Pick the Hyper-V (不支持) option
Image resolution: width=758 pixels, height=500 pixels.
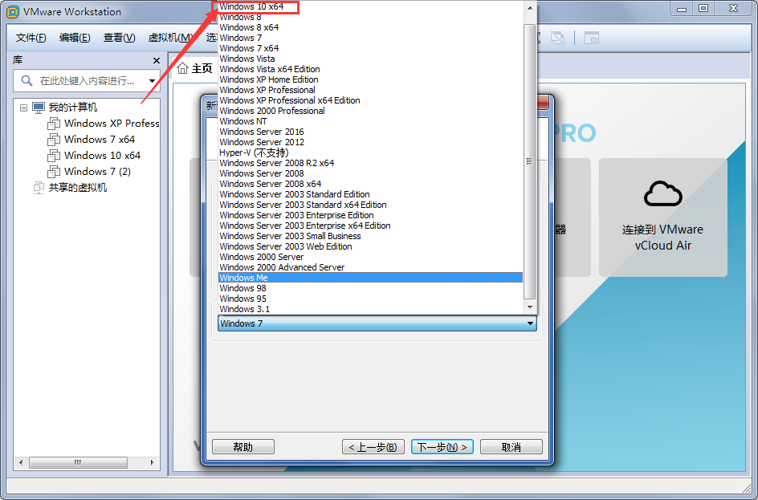370,152
